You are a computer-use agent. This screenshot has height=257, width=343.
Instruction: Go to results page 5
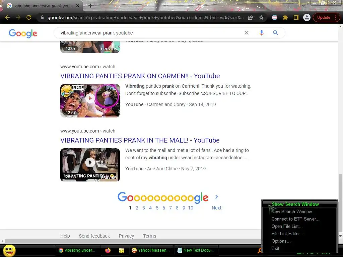click(x=157, y=208)
